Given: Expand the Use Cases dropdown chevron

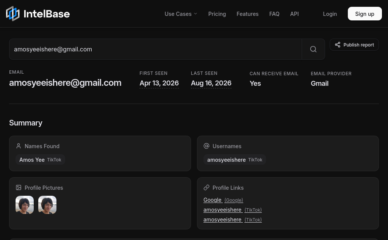Looking at the screenshot, I should click(196, 14).
